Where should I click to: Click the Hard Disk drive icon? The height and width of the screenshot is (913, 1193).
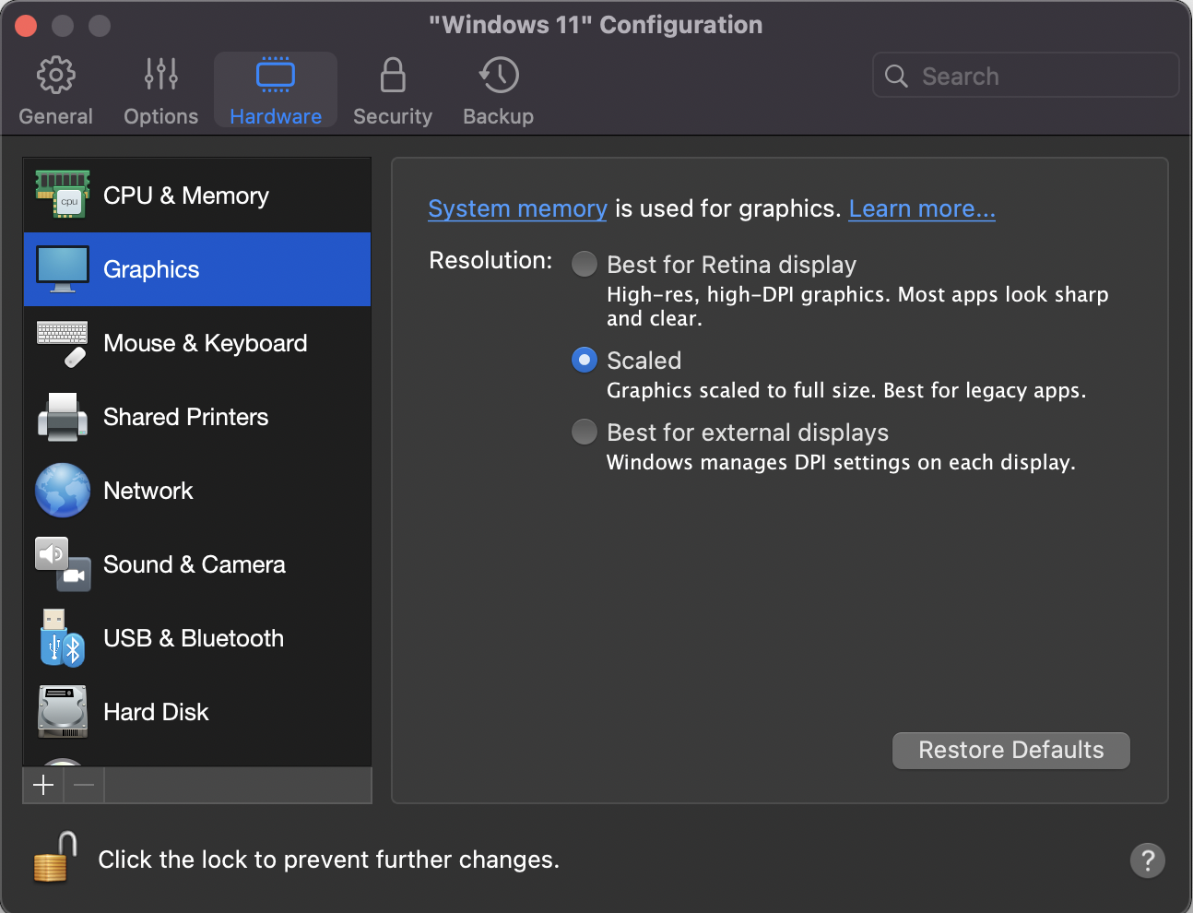click(x=63, y=712)
